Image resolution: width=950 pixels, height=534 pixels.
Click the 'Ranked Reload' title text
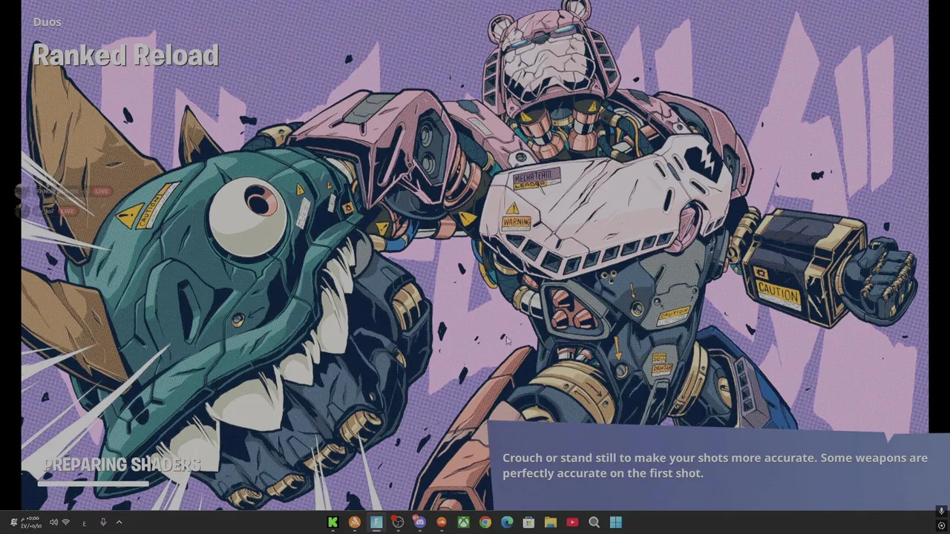pyautogui.click(x=125, y=56)
